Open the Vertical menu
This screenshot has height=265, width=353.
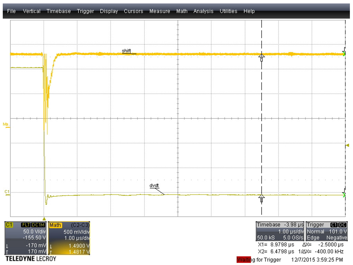pyautogui.click(x=31, y=11)
